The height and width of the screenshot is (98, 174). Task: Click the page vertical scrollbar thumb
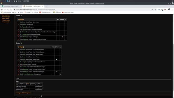click(173, 67)
